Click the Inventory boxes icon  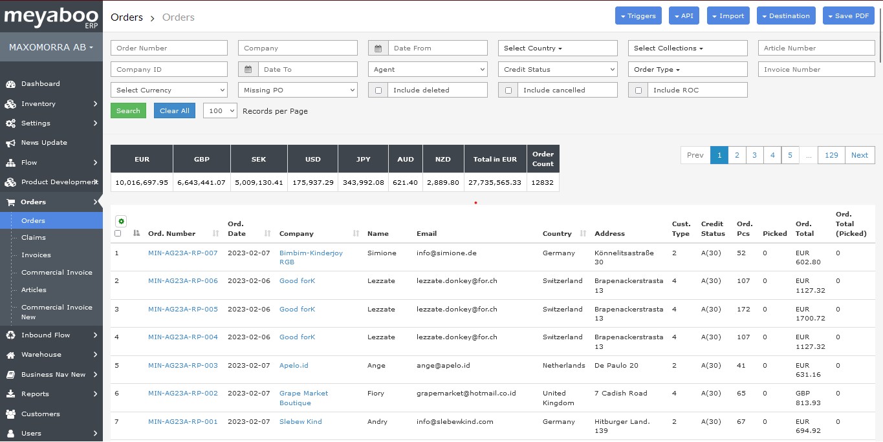pos(10,104)
